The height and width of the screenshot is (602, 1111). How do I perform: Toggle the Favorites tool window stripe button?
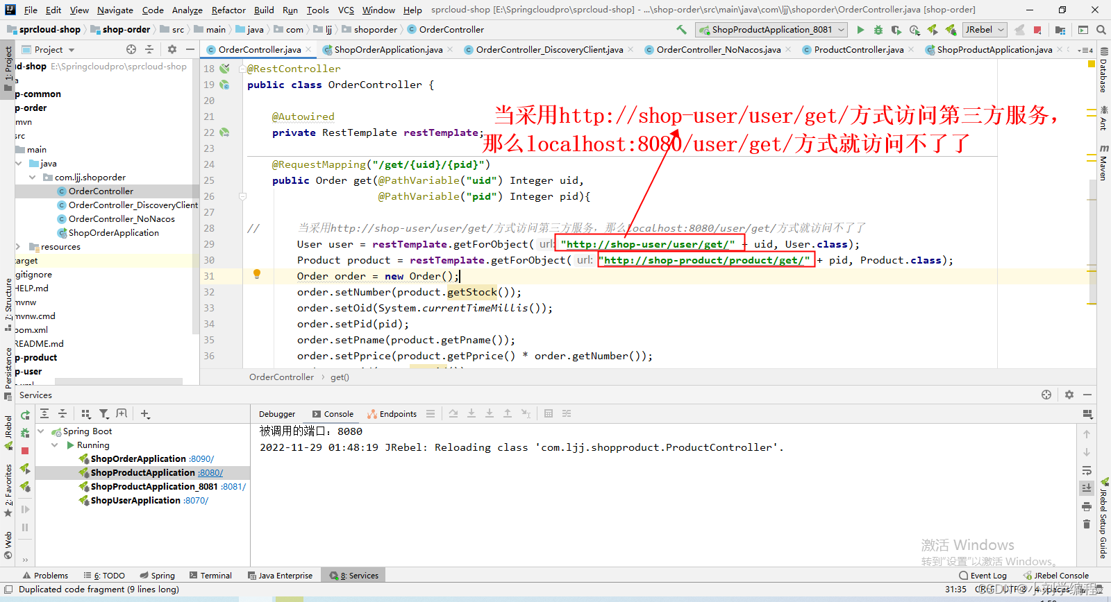(8, 491)
